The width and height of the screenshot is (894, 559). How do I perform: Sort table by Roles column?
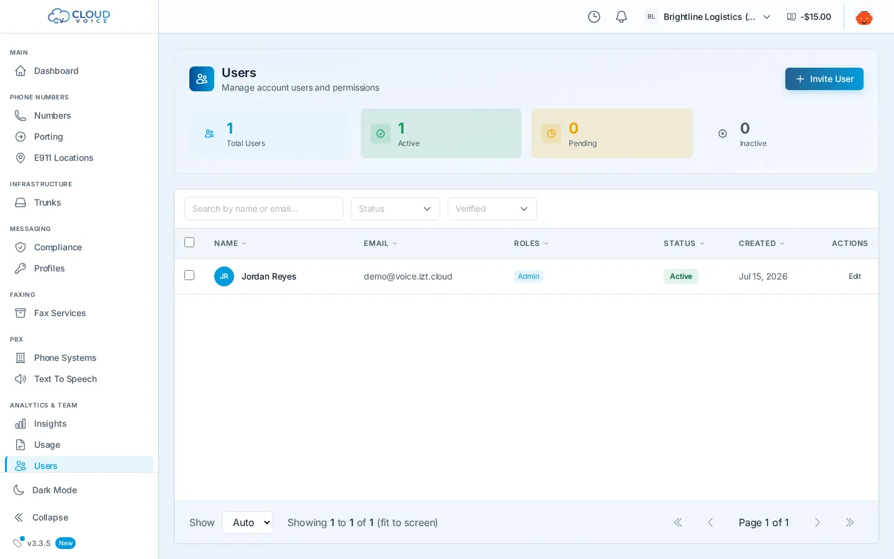pyautogui.click(x=531, y=243)
